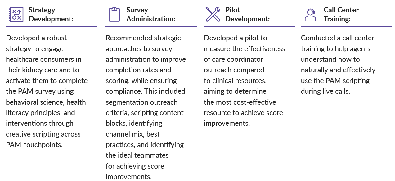Click the words 'PAM-touchpoints' in first column
The image size is (395, 181).
(x=34, y=145)
